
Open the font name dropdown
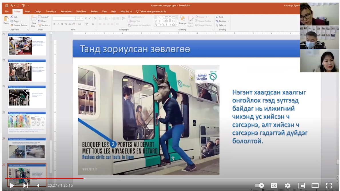tap(74, 18)
